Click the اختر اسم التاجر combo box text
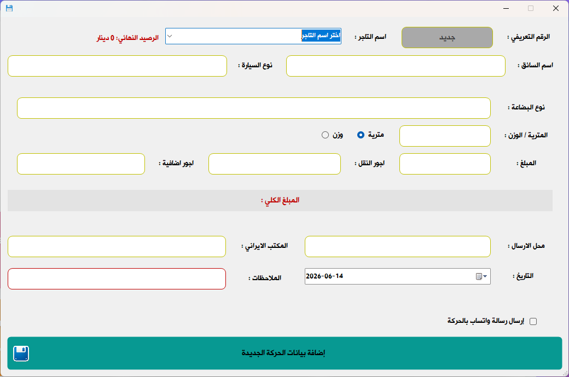The height and width of the screenshot is (377, 569). (321, 36)
